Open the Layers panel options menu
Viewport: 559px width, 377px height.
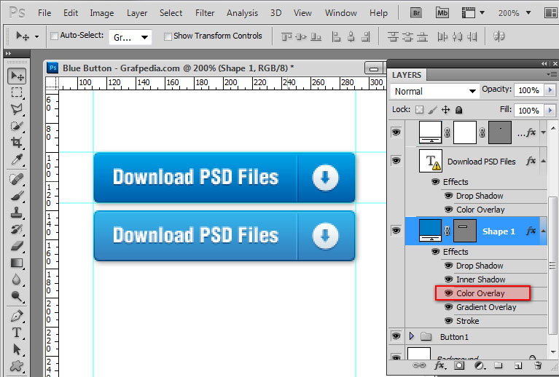coord(552,74)
